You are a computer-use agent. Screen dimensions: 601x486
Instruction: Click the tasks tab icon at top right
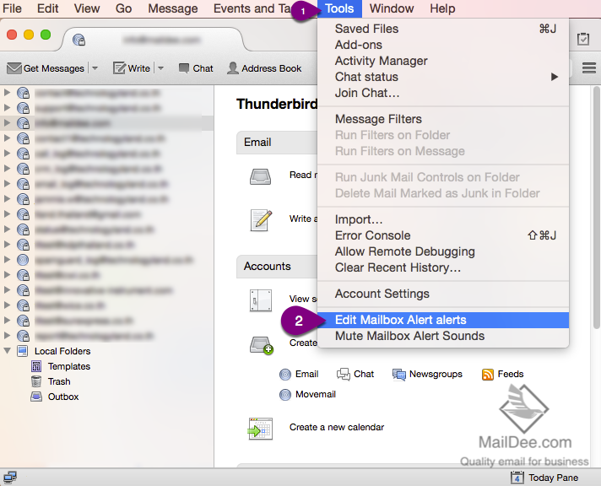pyautogui.click(x=583, y=39)
